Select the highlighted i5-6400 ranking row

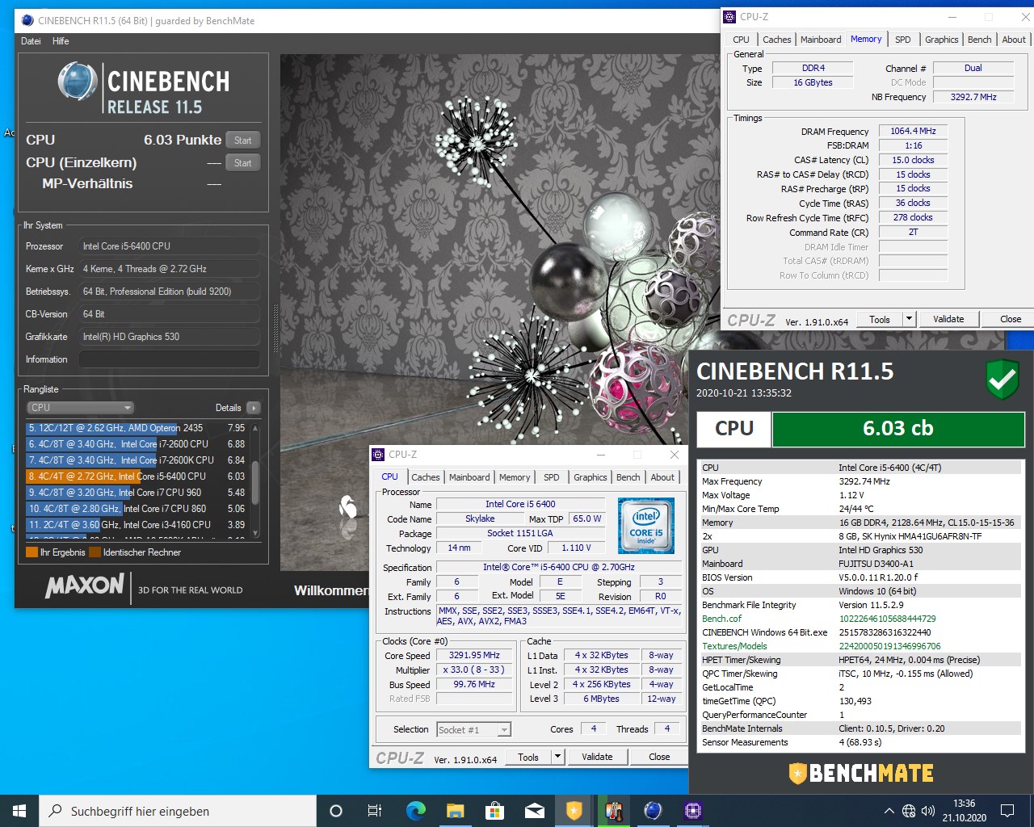(x=137, y=476)
